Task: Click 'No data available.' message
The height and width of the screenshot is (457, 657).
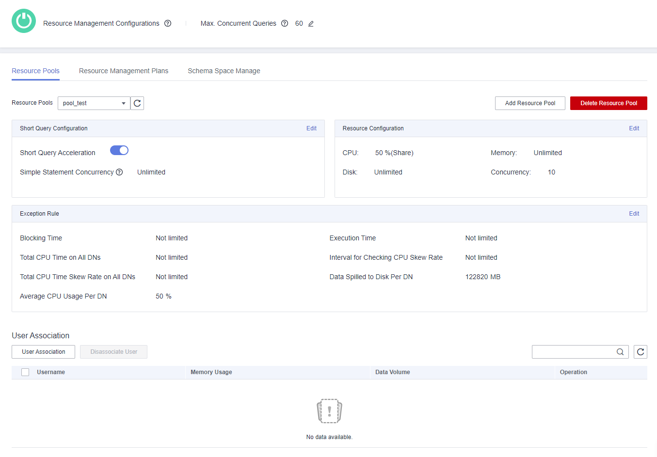Action: 329,437
